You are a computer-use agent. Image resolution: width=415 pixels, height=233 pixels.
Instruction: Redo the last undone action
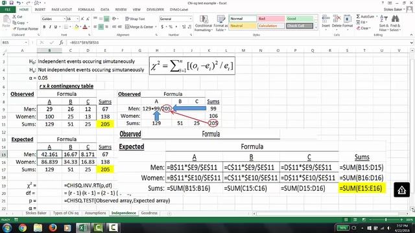click(x=29, y=3)
